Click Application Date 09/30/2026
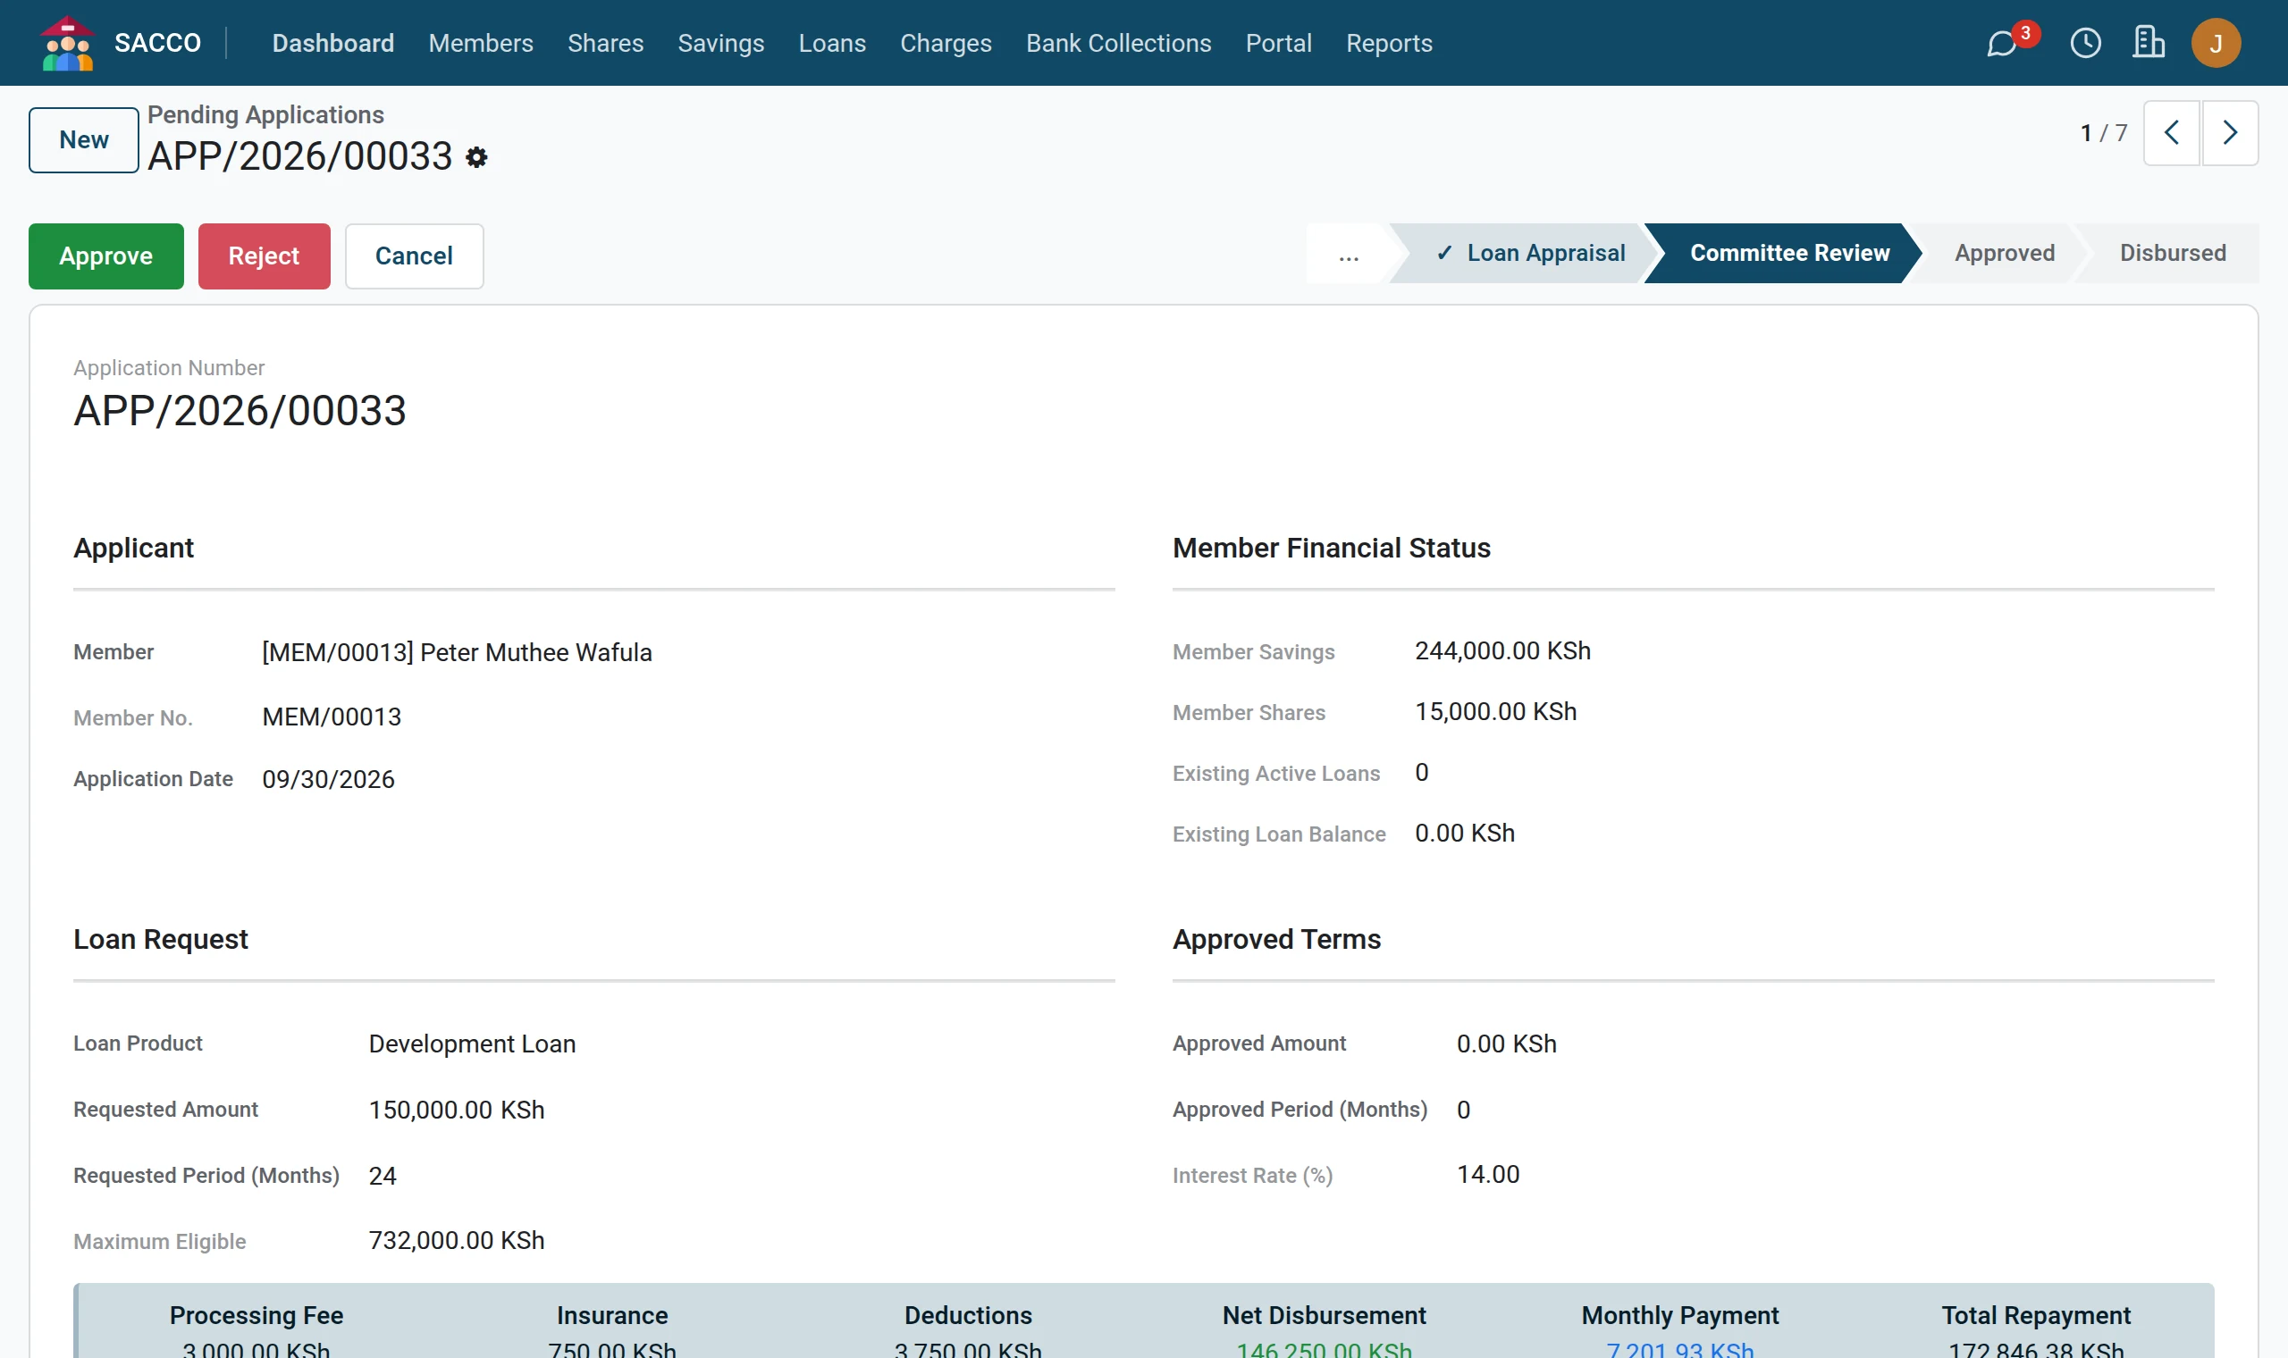 click(329, 780)
